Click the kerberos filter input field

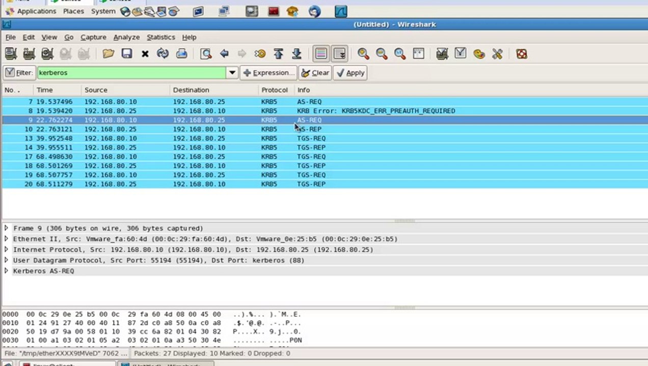click(132, 73)
